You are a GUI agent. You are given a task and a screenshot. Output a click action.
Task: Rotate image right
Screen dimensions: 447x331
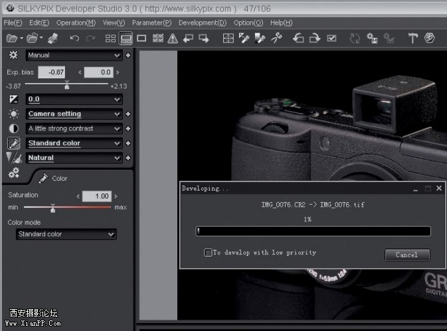(315, 39)
